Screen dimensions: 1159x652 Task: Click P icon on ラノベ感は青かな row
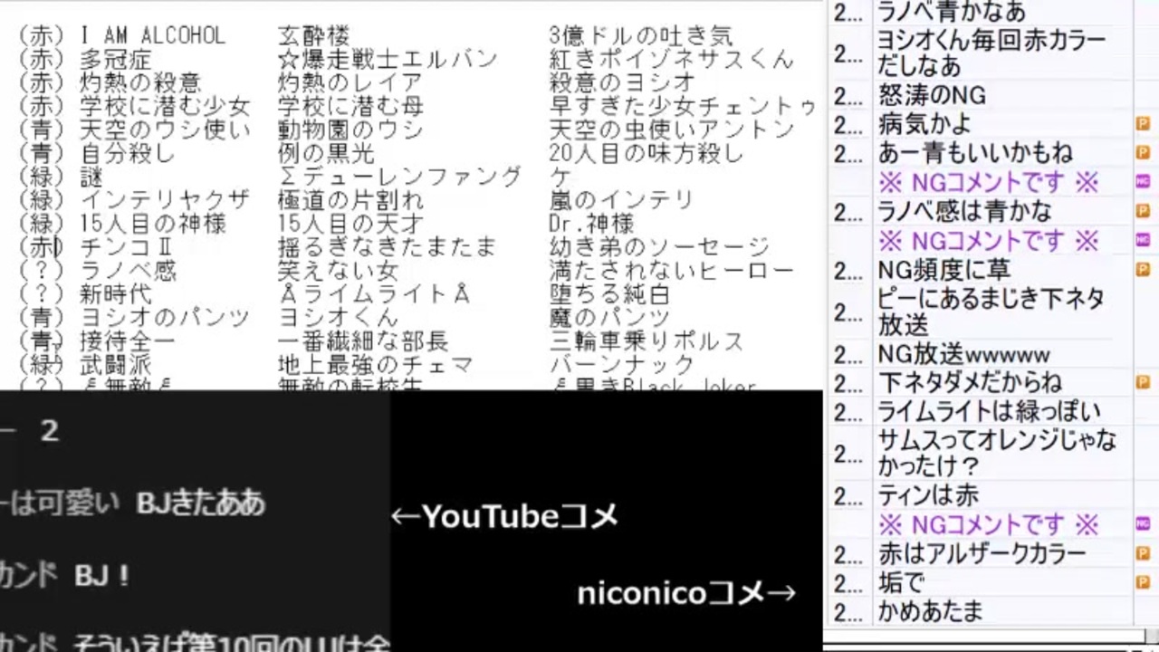point(1143,211)
